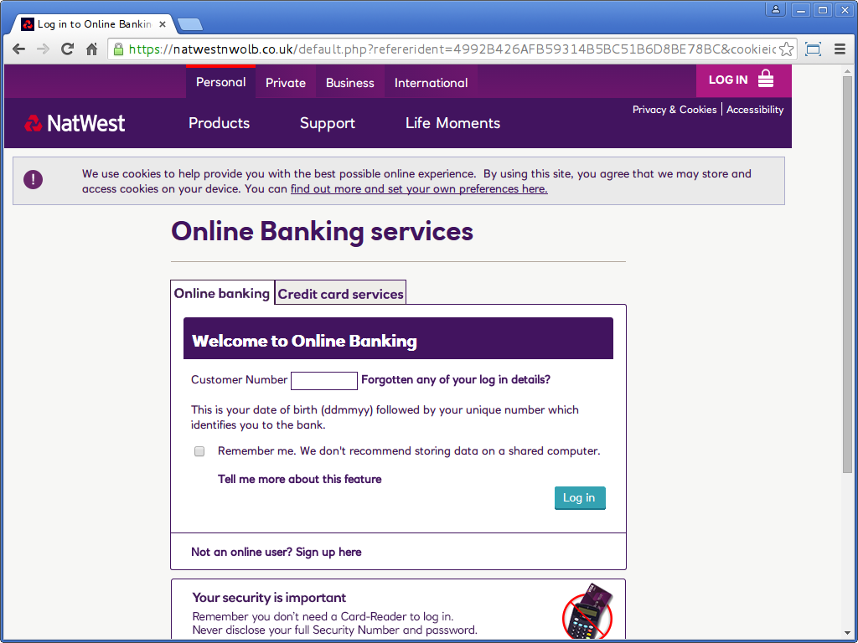Open the Products menu
This screenshot has width=858, height=643.
[219, 123]
